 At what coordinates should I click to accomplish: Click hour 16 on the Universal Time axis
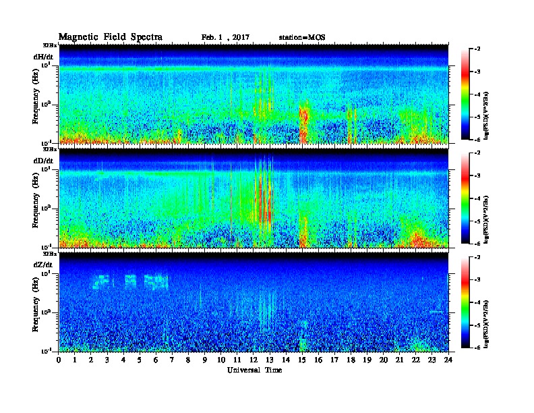pyautogui.click(x=318, y=360)
